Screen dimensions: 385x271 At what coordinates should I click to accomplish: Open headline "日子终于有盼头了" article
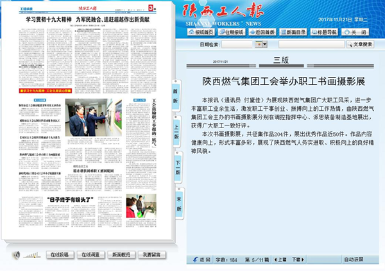(x=70, y=200)
